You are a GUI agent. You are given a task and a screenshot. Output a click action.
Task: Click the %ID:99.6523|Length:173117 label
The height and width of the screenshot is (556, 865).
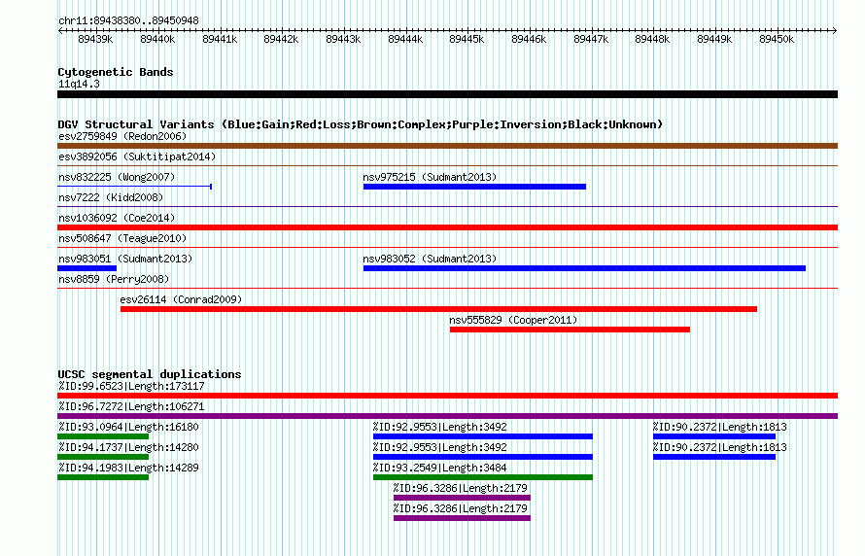click(131, 386)
